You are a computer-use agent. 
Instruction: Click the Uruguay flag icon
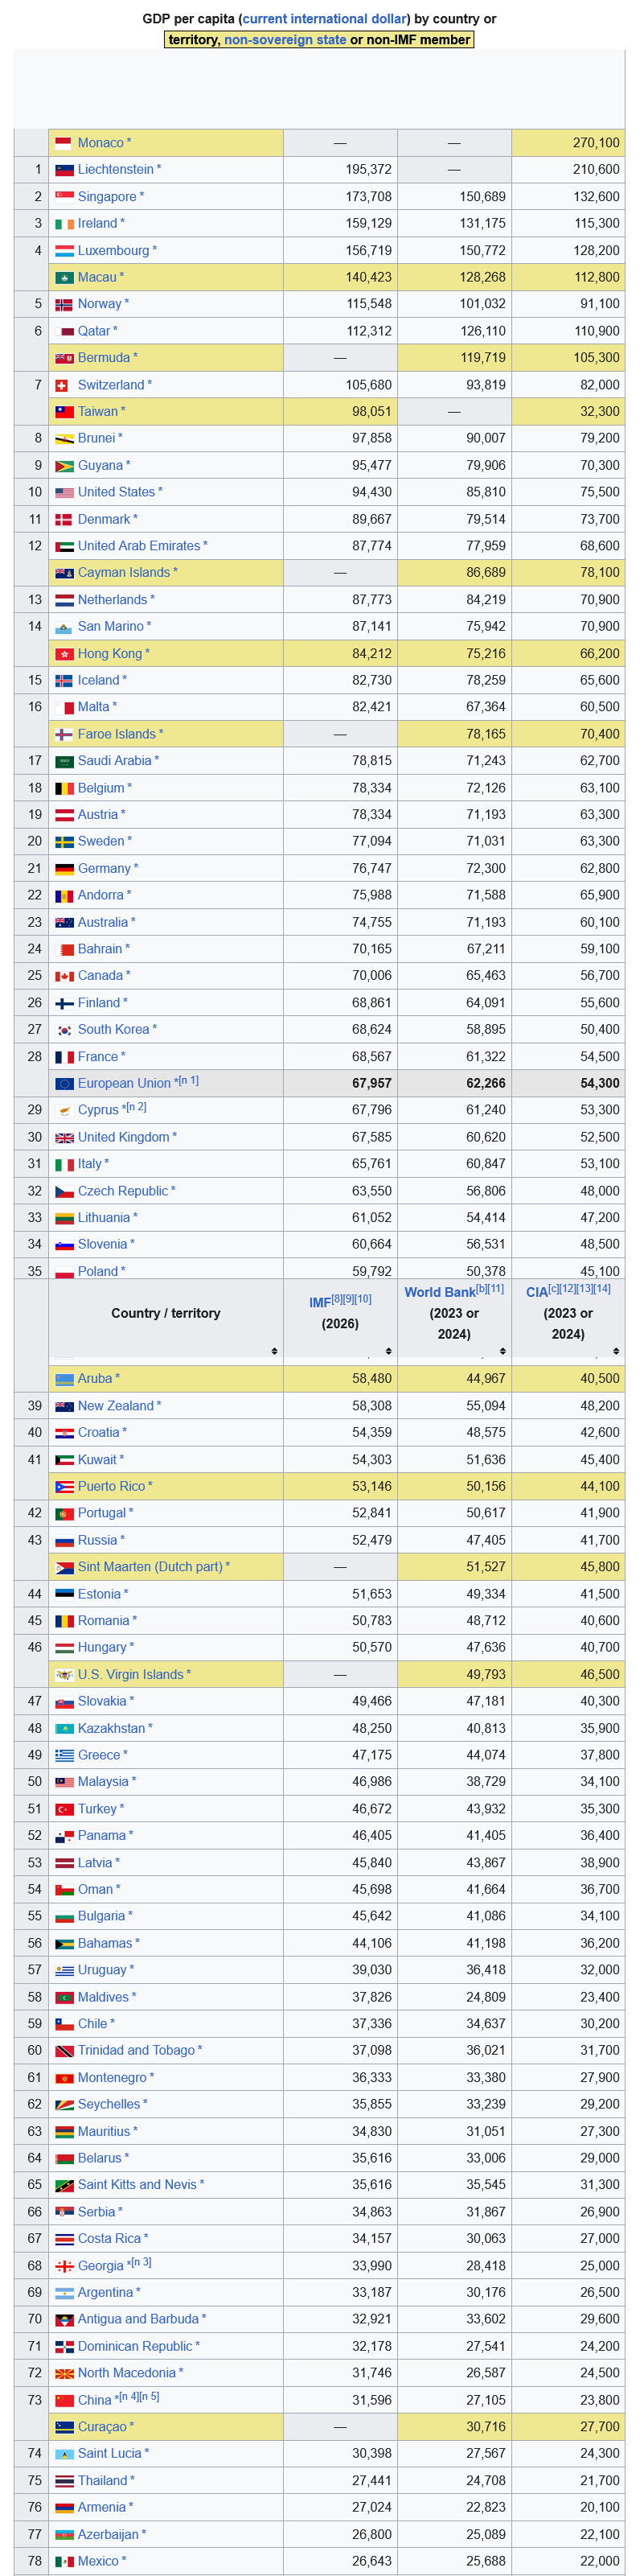point(64,1970)
